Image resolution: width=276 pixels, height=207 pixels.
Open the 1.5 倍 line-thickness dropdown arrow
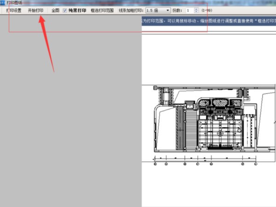pyautogui.click(x=167, y=11)
